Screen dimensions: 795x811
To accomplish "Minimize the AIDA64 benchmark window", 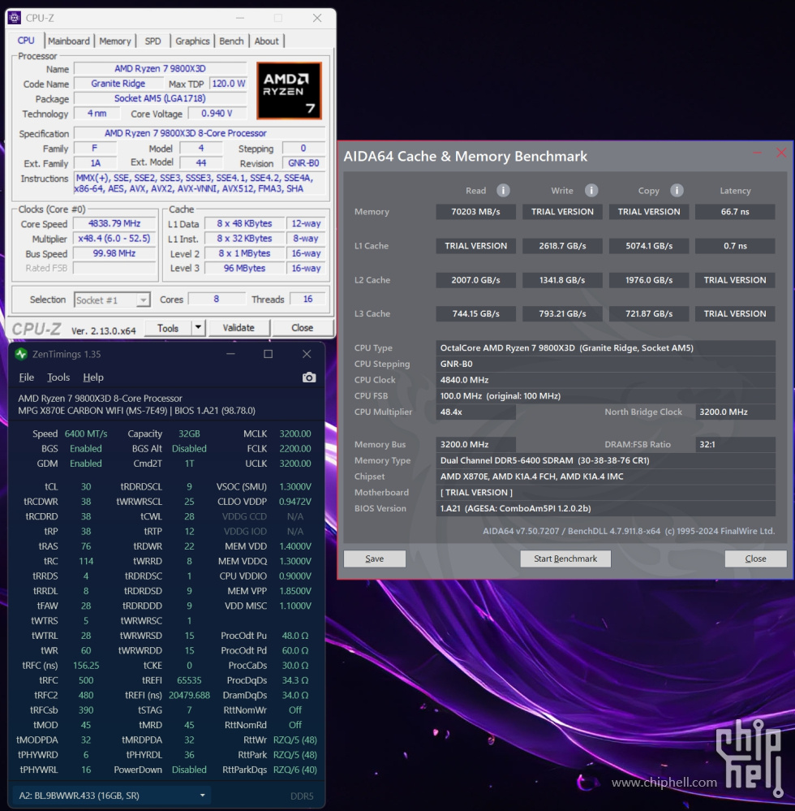I will [x=757, y=153].
